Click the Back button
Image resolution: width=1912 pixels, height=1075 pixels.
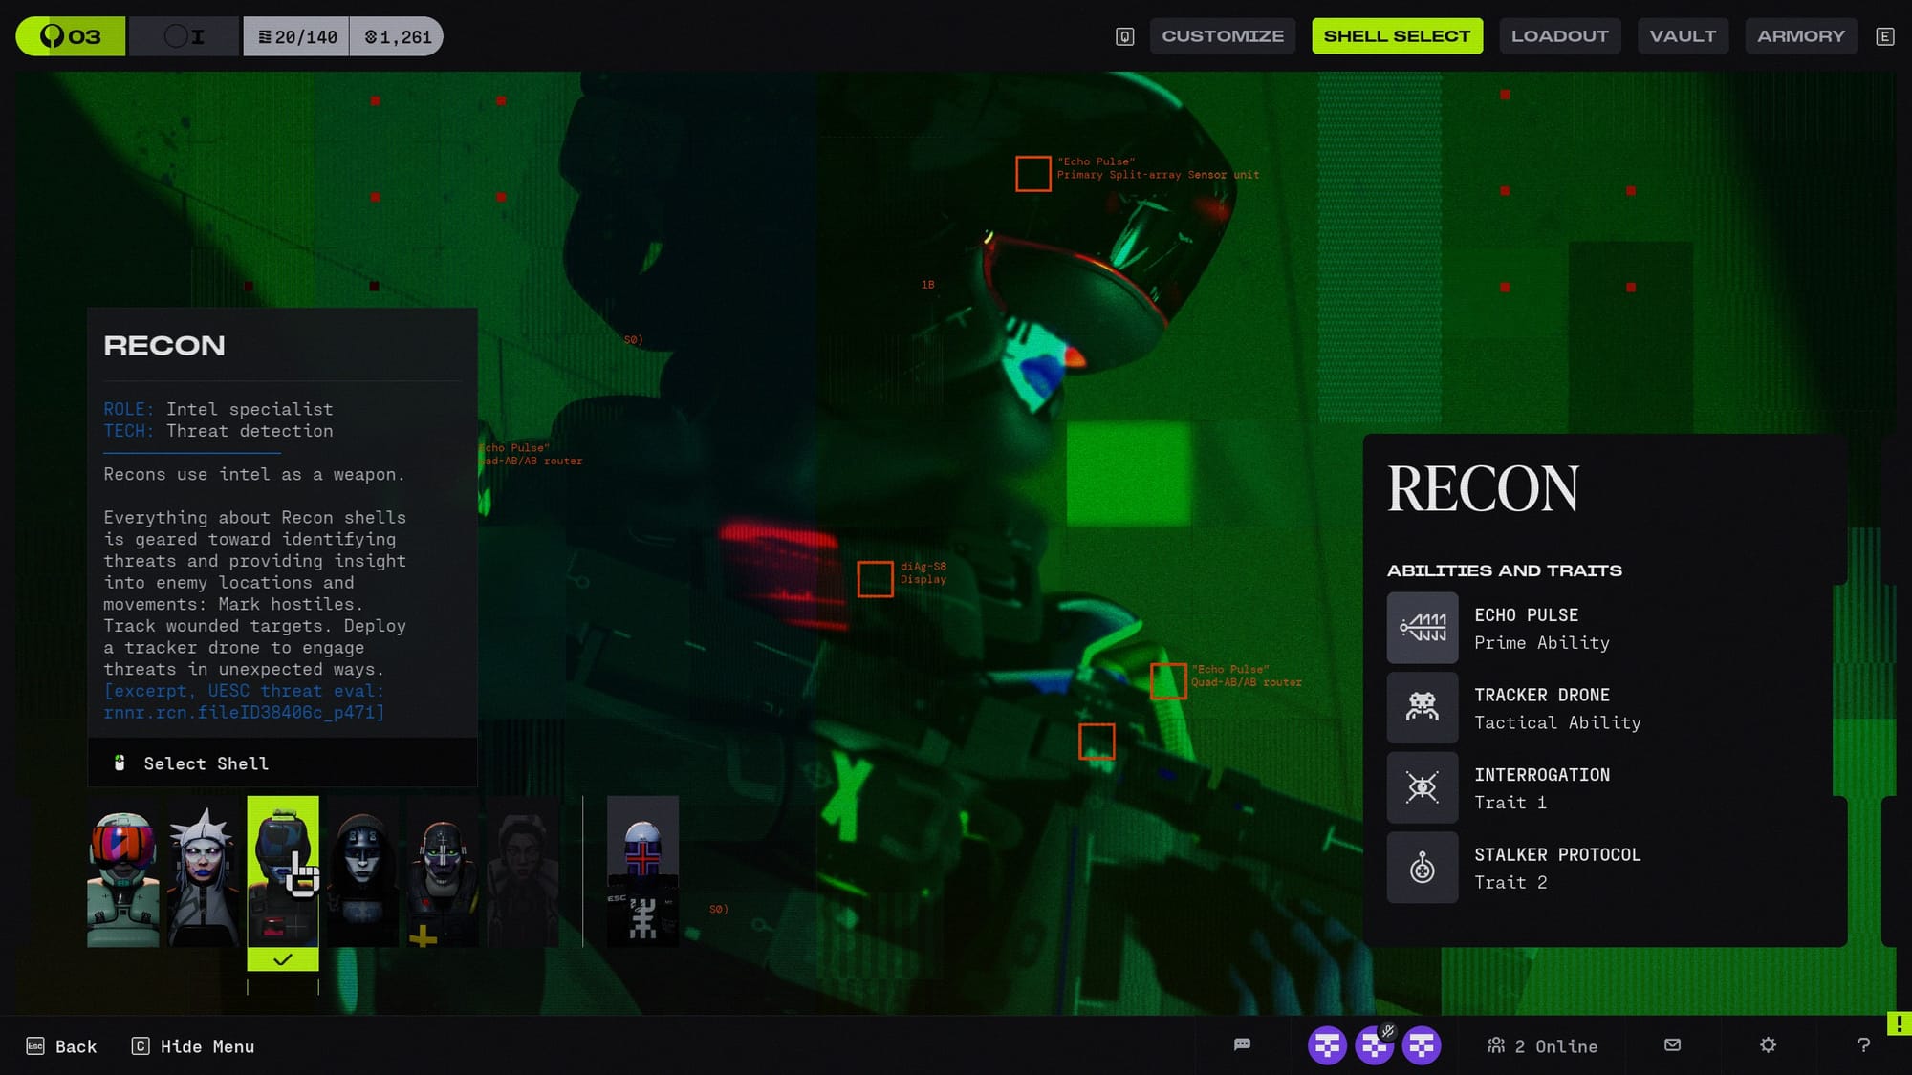[62, 1046]
